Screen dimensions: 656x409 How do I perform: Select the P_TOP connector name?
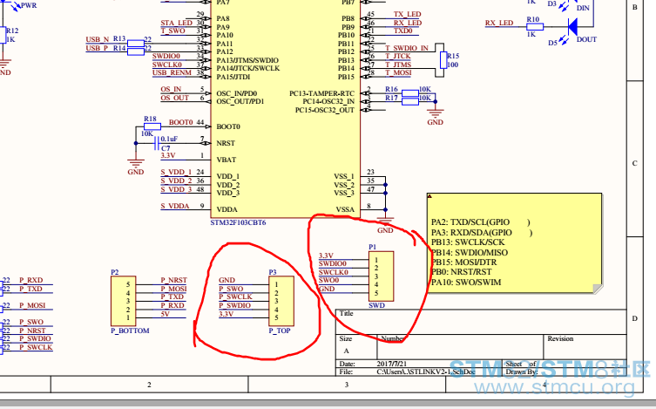280,331
